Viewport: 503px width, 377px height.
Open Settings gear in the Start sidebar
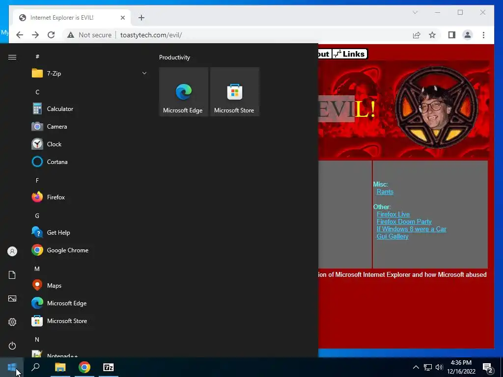(x=12, y=322)
